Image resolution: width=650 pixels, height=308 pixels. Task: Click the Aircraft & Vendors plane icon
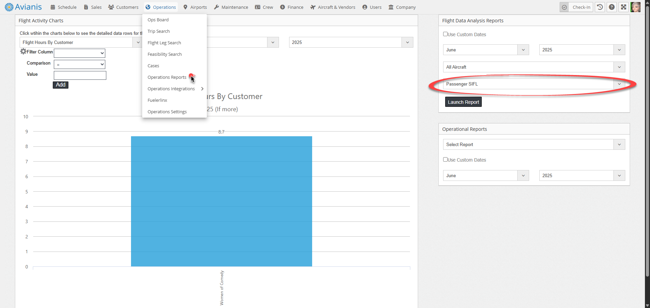(x=313, y=7)
